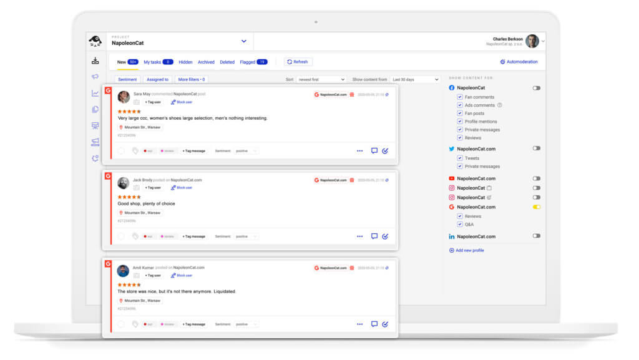
Task: Toggle the Facebook NapoleonCat profile switch
Action: click(x=536, y=88)
